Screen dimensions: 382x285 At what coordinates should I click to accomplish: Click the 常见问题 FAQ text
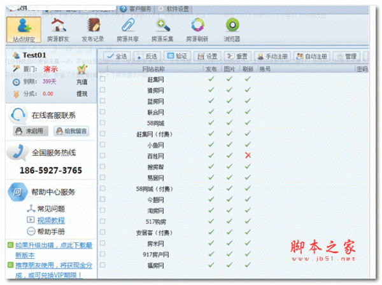pyautogui.click(x=51, y=209)
